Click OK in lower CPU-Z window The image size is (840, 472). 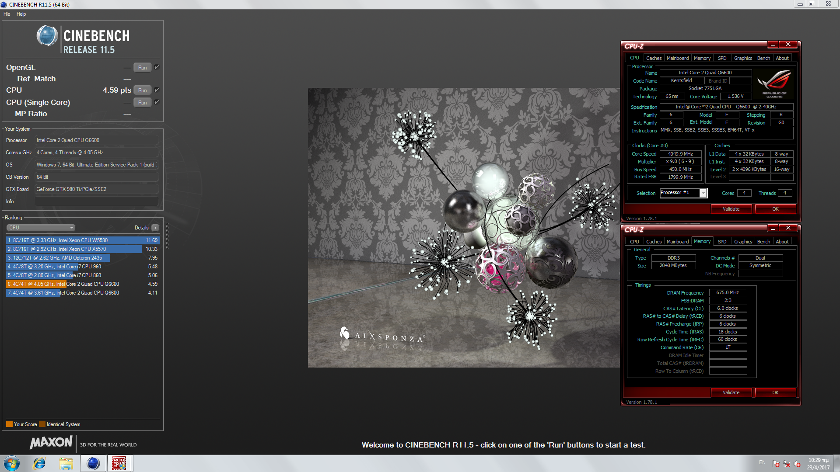coord(775,392)
